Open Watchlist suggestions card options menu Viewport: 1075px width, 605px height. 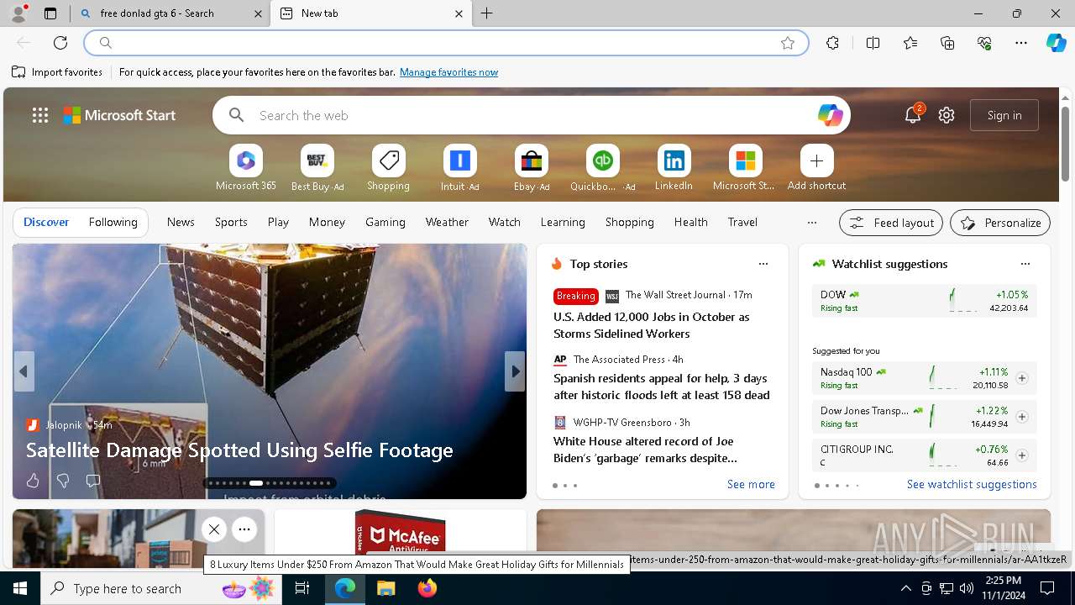pos(1025,264)
